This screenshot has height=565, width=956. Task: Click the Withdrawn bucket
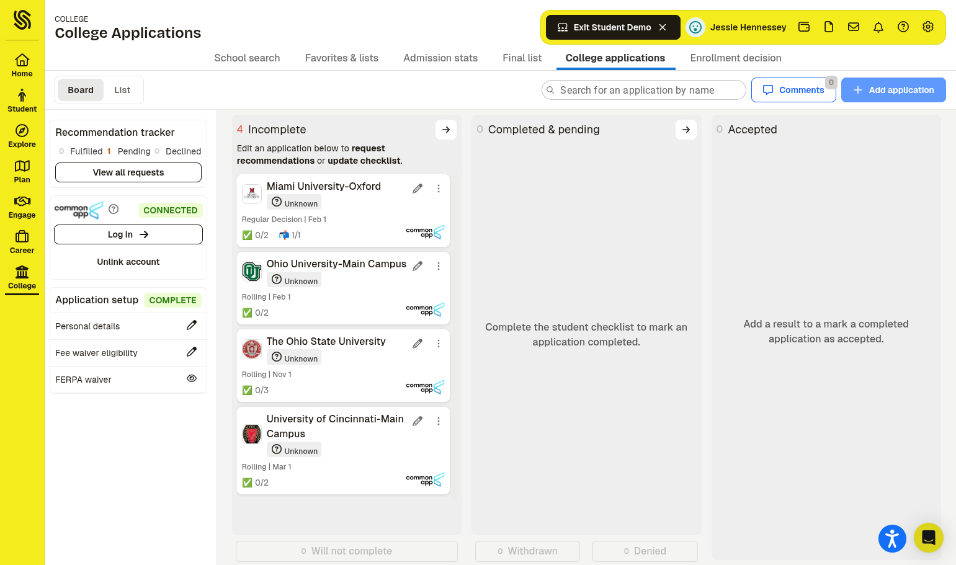pyautogui.click(x=527, y=551)
